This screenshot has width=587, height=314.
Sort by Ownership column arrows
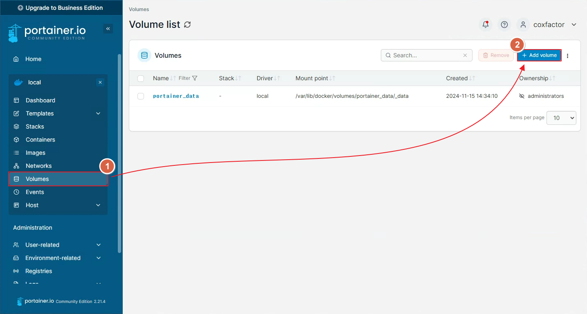(553, 78)
